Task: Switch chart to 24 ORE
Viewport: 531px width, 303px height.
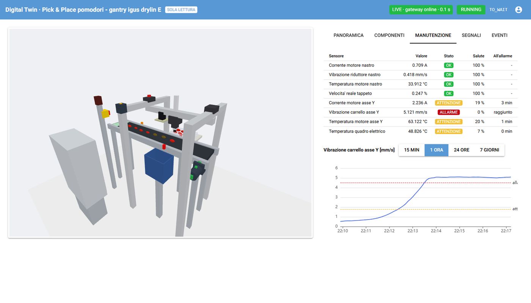Action: tap(462, 150)
